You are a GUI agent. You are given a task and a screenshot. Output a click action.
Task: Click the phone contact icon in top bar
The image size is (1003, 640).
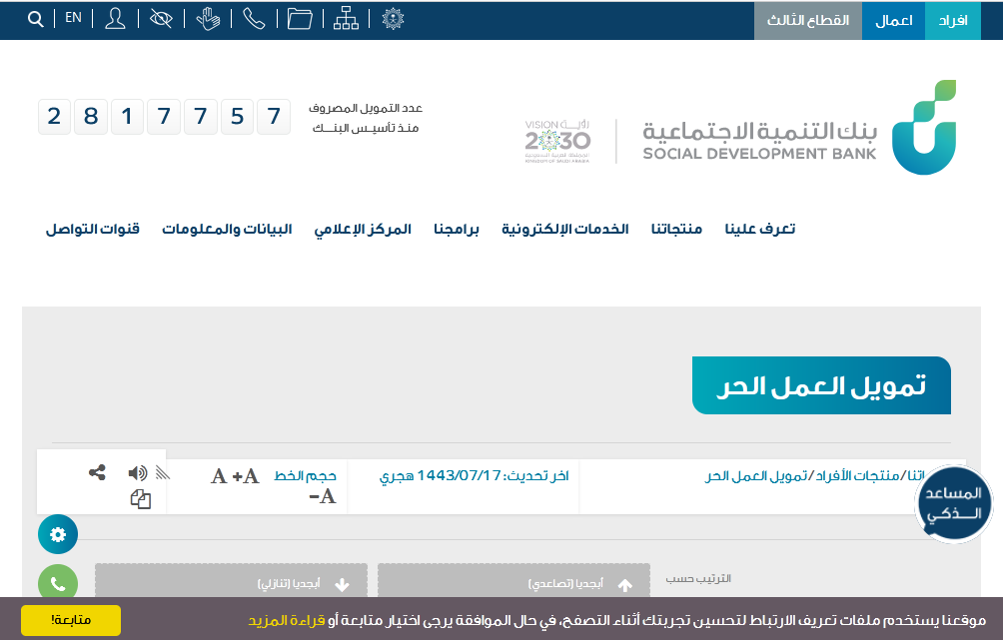pyautogui.click(x=254, y=19)
